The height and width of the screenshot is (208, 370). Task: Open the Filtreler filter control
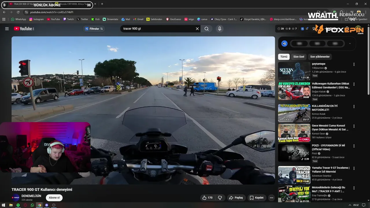click(x=94, y=29)
